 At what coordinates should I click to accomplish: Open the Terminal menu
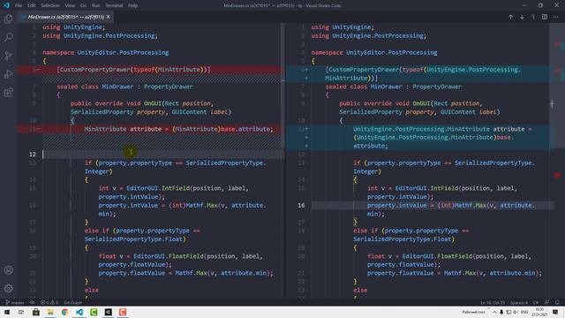tap(114, 5)
